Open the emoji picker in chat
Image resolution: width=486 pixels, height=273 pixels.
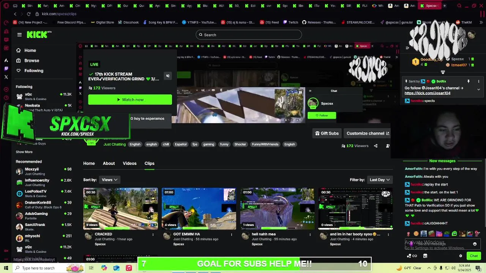point(475,244)
